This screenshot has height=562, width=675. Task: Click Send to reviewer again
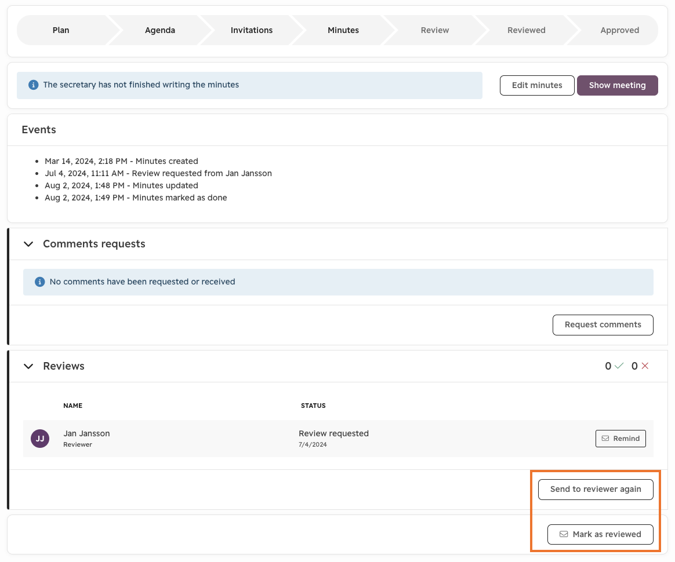coord(596,490)
